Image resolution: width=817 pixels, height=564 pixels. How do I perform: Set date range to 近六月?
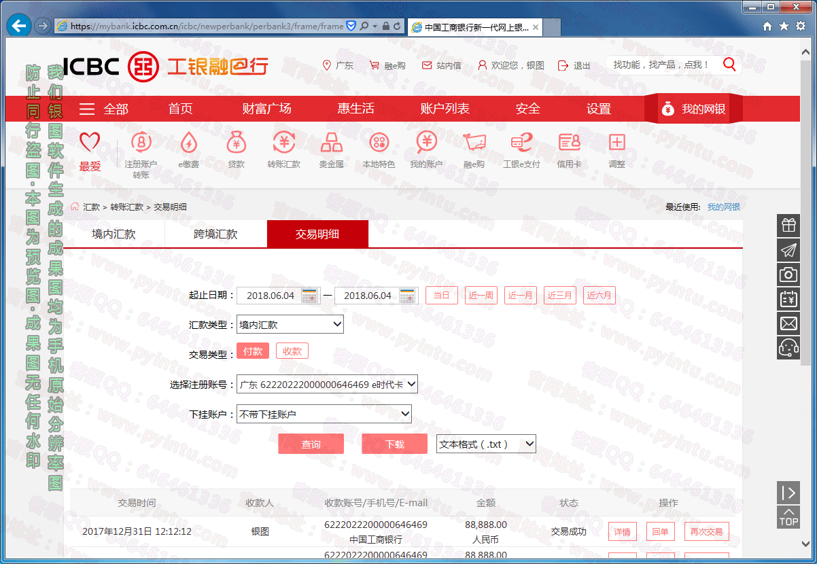[x=599, y=296]
